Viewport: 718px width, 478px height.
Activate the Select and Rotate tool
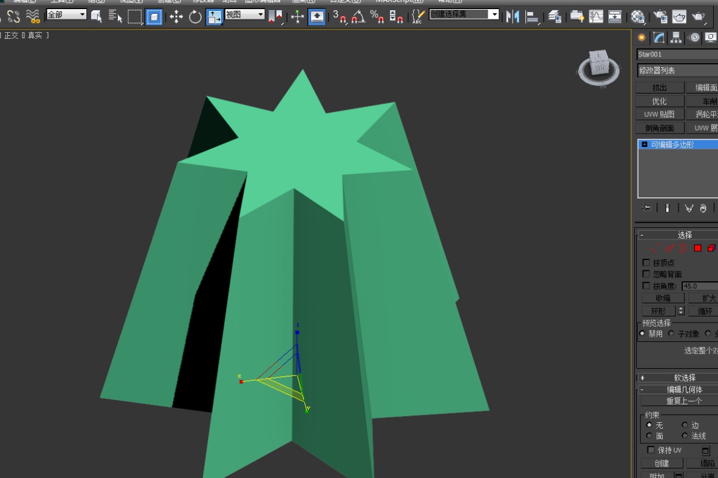[x=195, y=18]
